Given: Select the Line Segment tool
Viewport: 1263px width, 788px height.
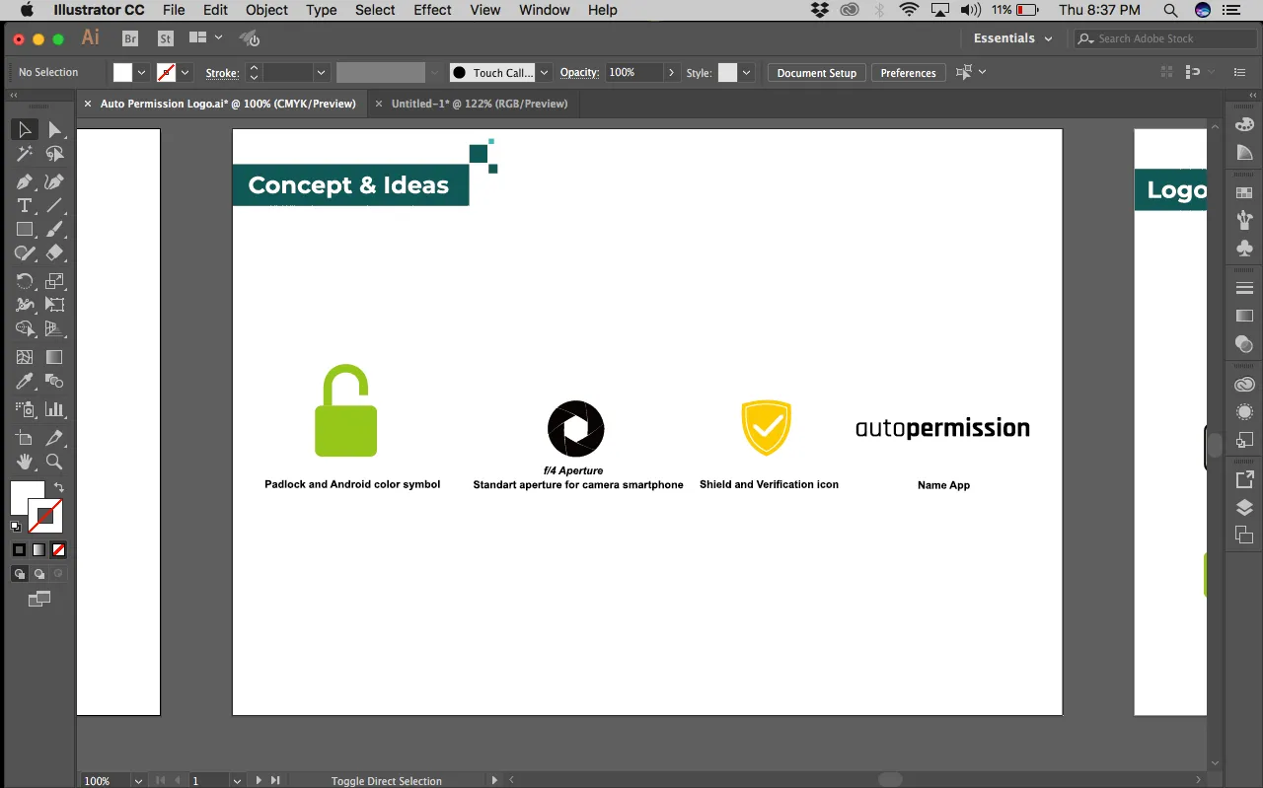Looking at the screenshot, I should coord(55,205).
